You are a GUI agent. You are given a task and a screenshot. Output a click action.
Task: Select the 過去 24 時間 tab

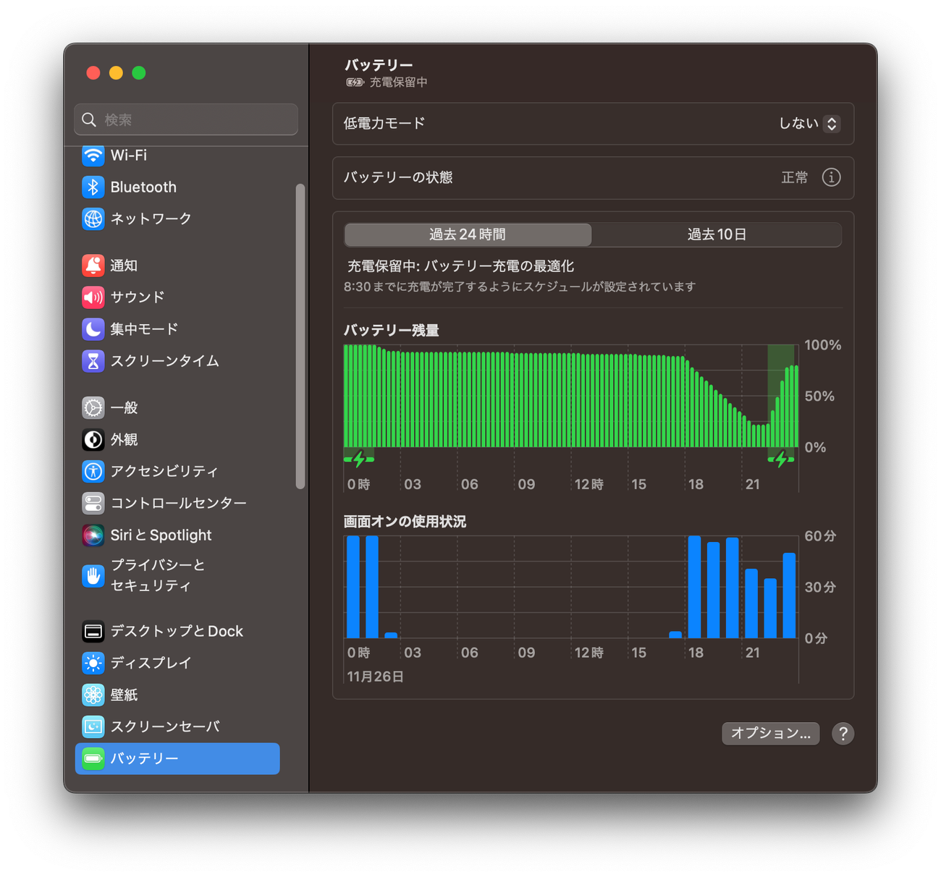coord(468,234)
